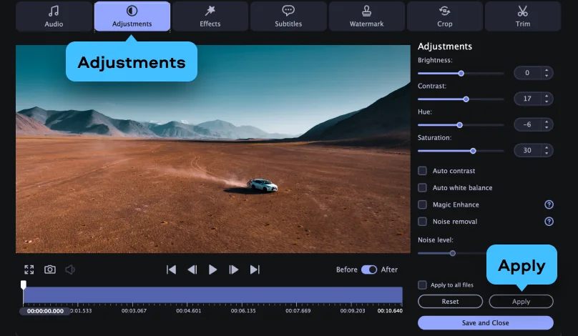Play the video preview
The width and height of the screenshot is (578, 336).
(212, 270)
